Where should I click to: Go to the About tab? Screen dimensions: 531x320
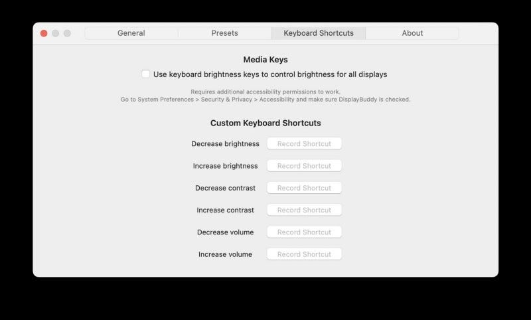[x=412, y=33]
